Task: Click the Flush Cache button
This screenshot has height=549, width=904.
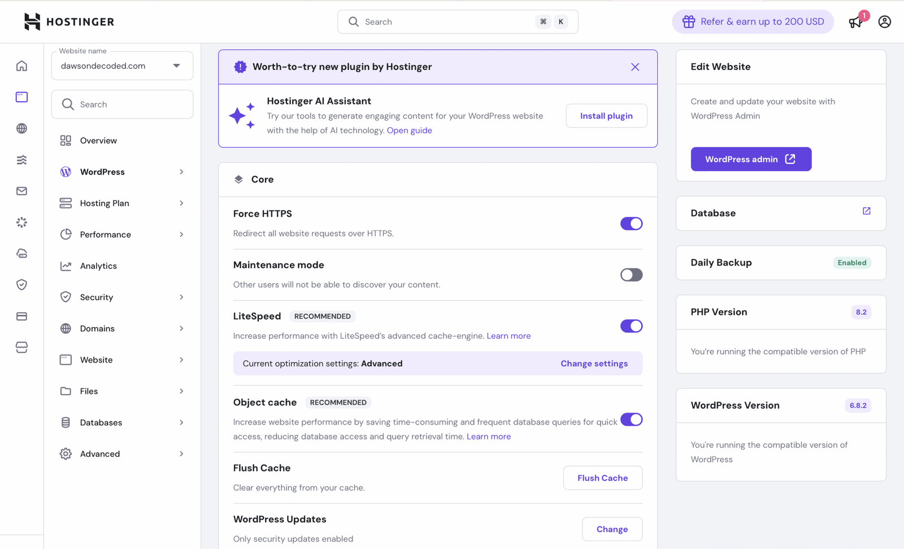Action: (x=602, y=477)
